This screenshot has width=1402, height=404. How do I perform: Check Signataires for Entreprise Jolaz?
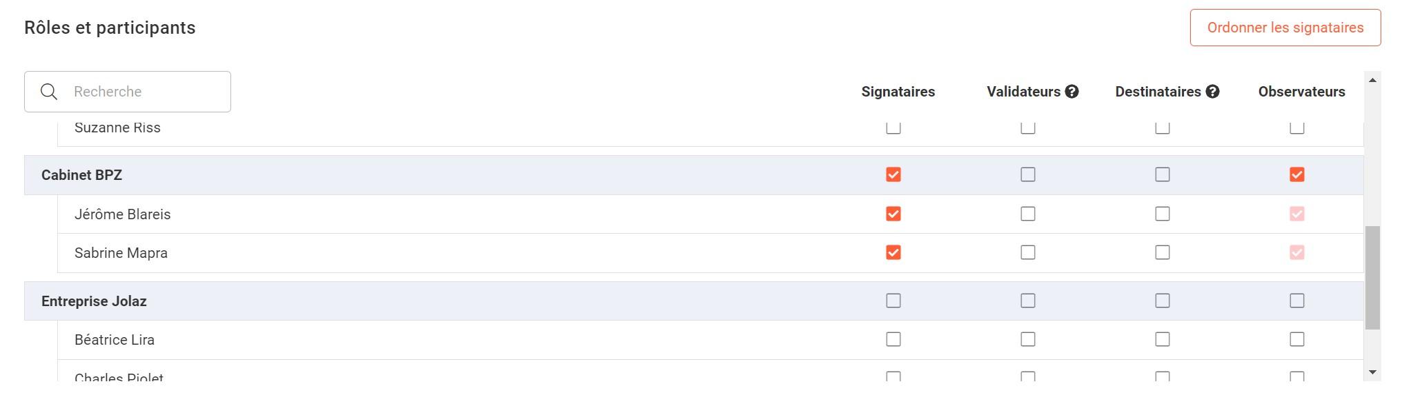[x=893, y=301]
